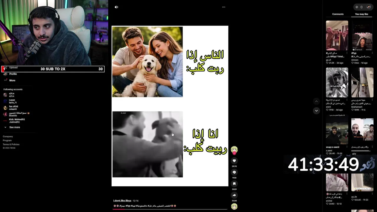Open the sound disc below share count

click(234, 206)
